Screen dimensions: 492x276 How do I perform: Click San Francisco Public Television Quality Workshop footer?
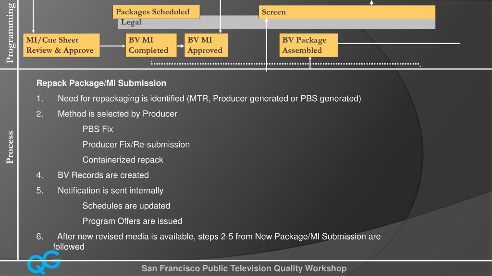(244, 268)
